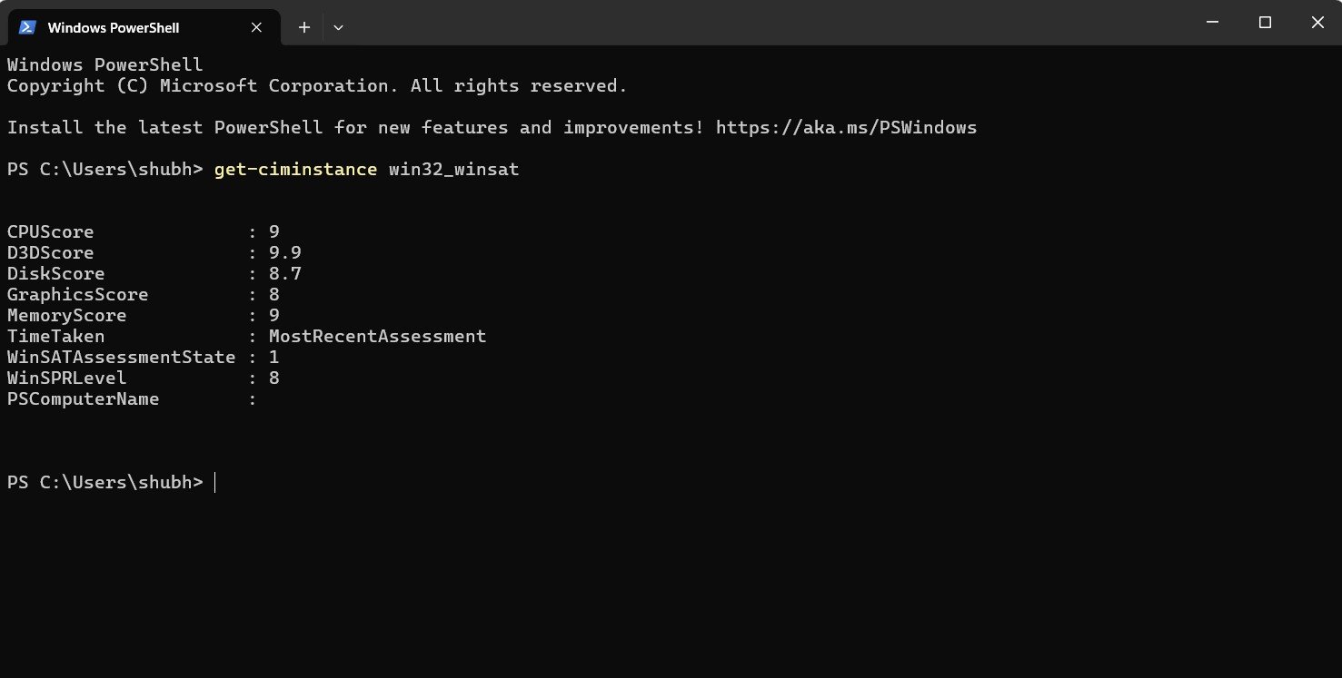
Task: Expand the new tab profile dropdown chevron
Action: (x=338, y=27)
